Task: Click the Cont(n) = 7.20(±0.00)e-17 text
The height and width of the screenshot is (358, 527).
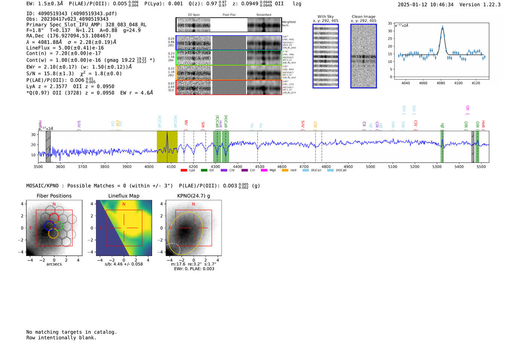Action: pos(64,53)
